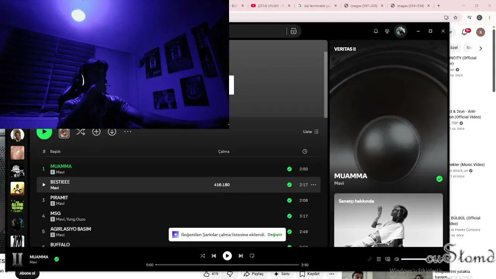Sort tracks by the Çalma column
This screenshot has width=496, height=279.
(224, 152)
